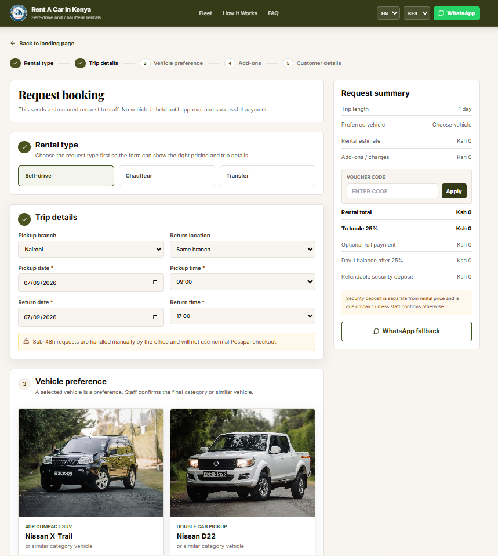The width and height of the screenshot is (498, 556).
Task: Click step 3 circle in progress bar
Action: [145, 63]
